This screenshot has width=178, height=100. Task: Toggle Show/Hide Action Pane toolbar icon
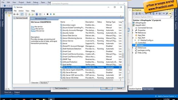(40, 14)
